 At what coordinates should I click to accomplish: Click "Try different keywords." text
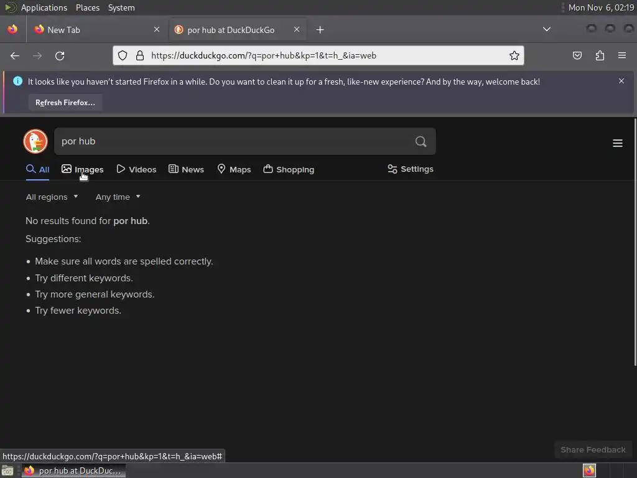click(x=84, y=278)
